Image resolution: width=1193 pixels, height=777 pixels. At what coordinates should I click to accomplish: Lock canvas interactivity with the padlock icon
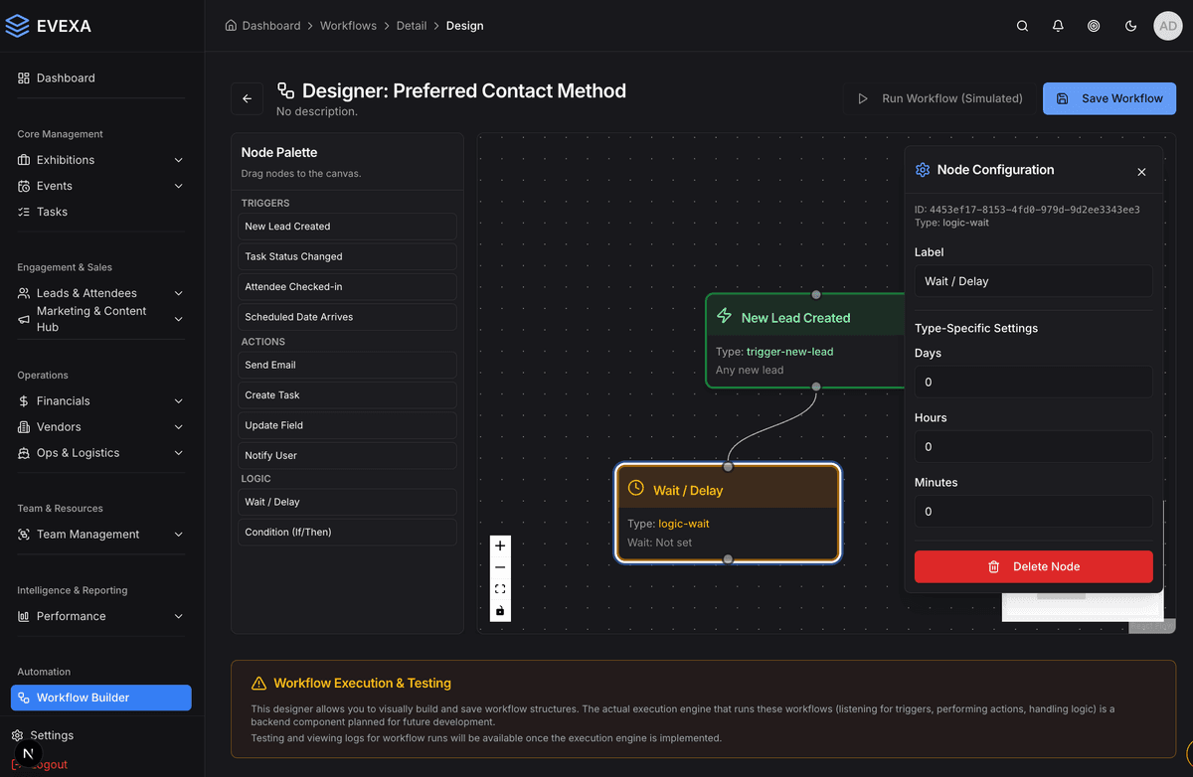[500, 611]
